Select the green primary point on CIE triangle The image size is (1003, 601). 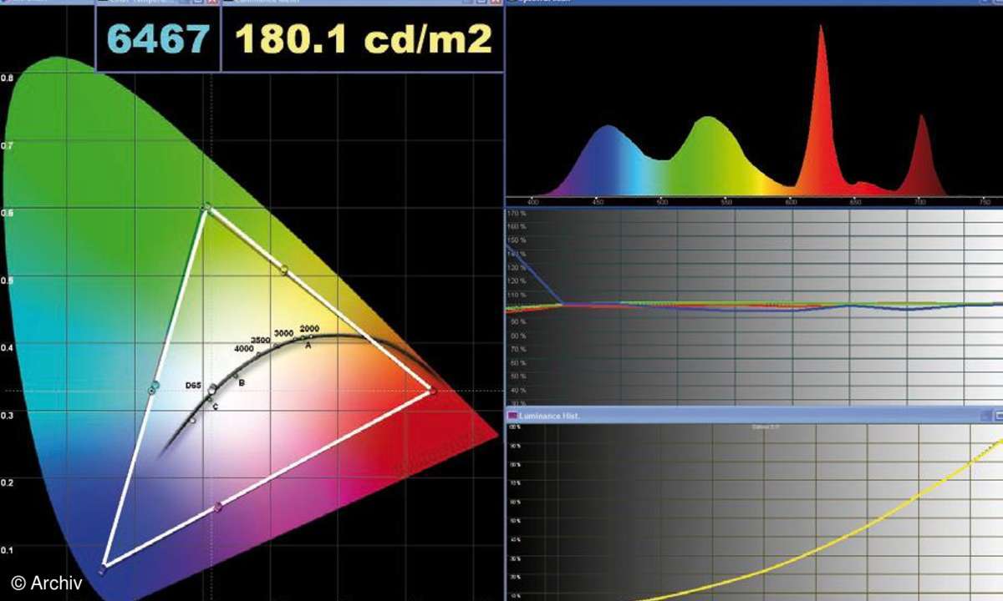tap(206, 206)
